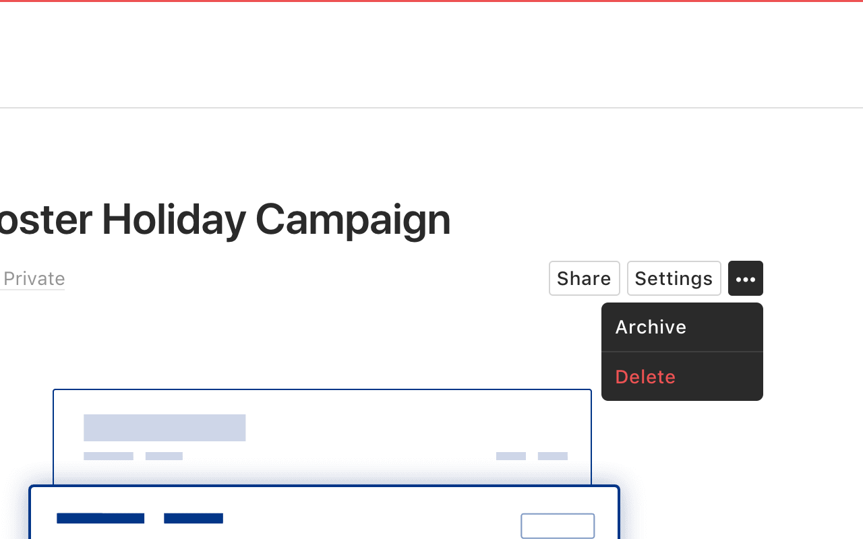Click the Holiday Campaign page title
The height and width of the screenshot is (539, 863).
coord(225,220)
